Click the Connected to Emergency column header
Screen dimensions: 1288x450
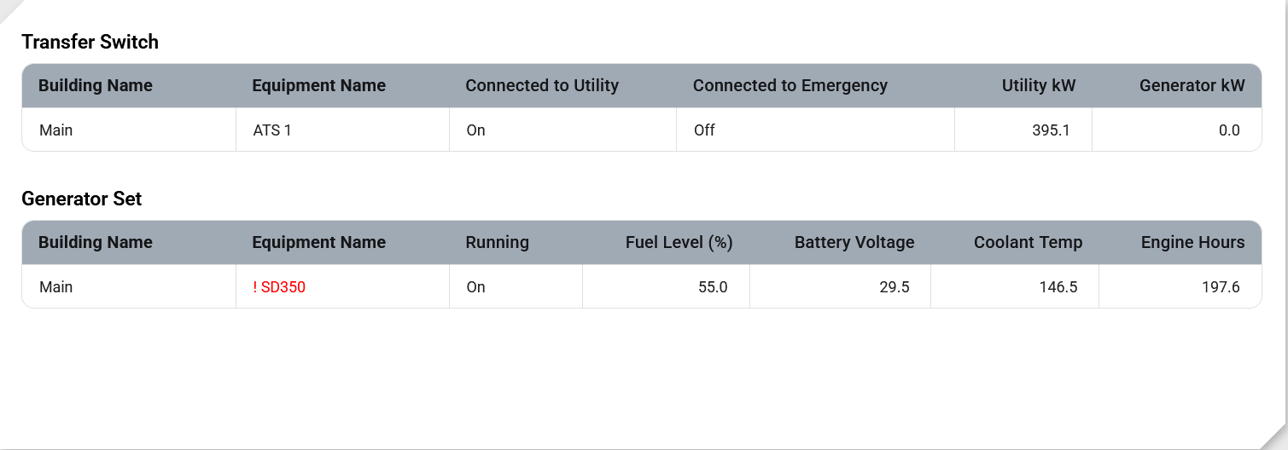790,85
